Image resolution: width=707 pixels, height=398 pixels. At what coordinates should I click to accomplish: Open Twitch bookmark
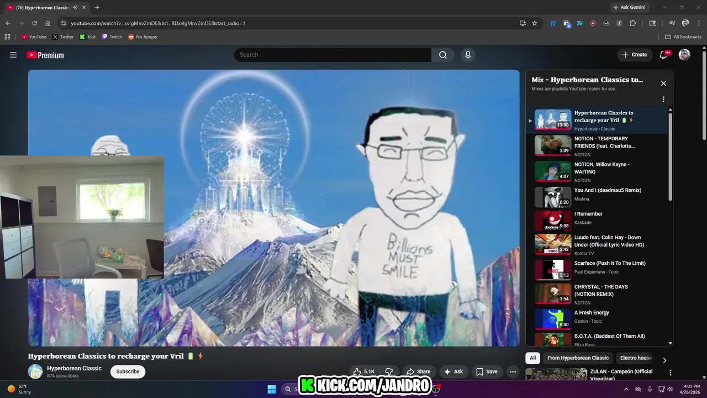(x=112, y=37)
